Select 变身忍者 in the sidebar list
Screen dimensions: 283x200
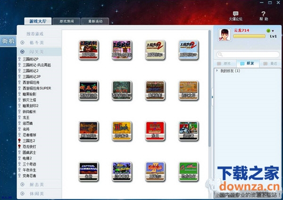[x=29, y=175]
